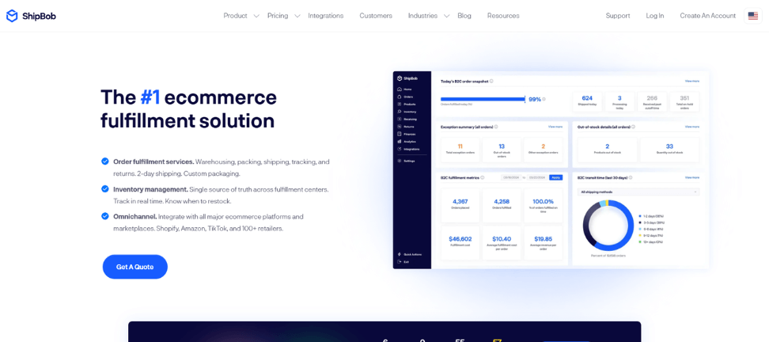The width and height of the screenshot is (769, 342).
Task: Open the Products icon in dashboard sidebar
Action: (x=400, y=104)
